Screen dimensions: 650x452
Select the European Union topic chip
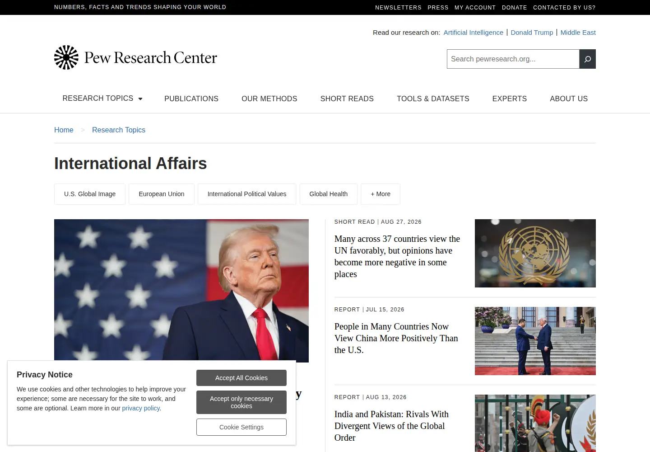pyautogui.click(x=162, y=194)
